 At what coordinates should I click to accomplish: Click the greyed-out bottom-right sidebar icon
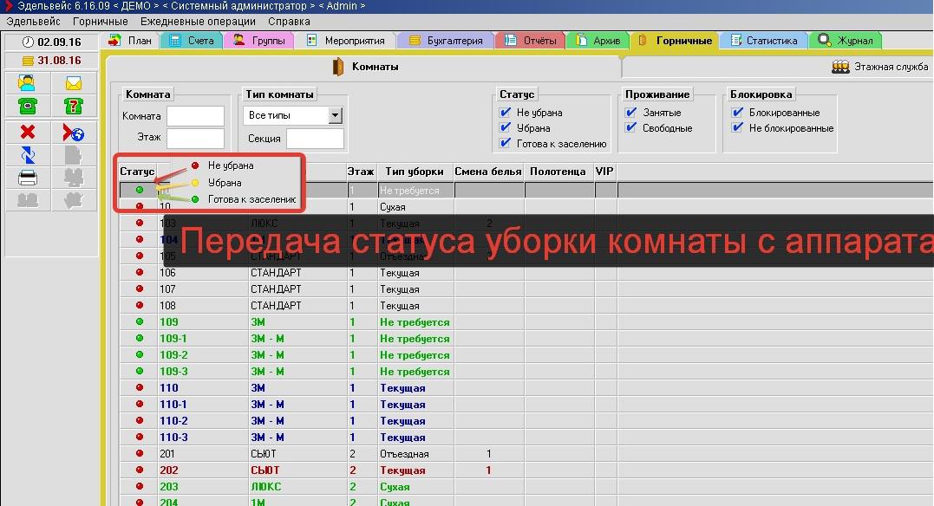pyautogui.click(x=74, y=200)
